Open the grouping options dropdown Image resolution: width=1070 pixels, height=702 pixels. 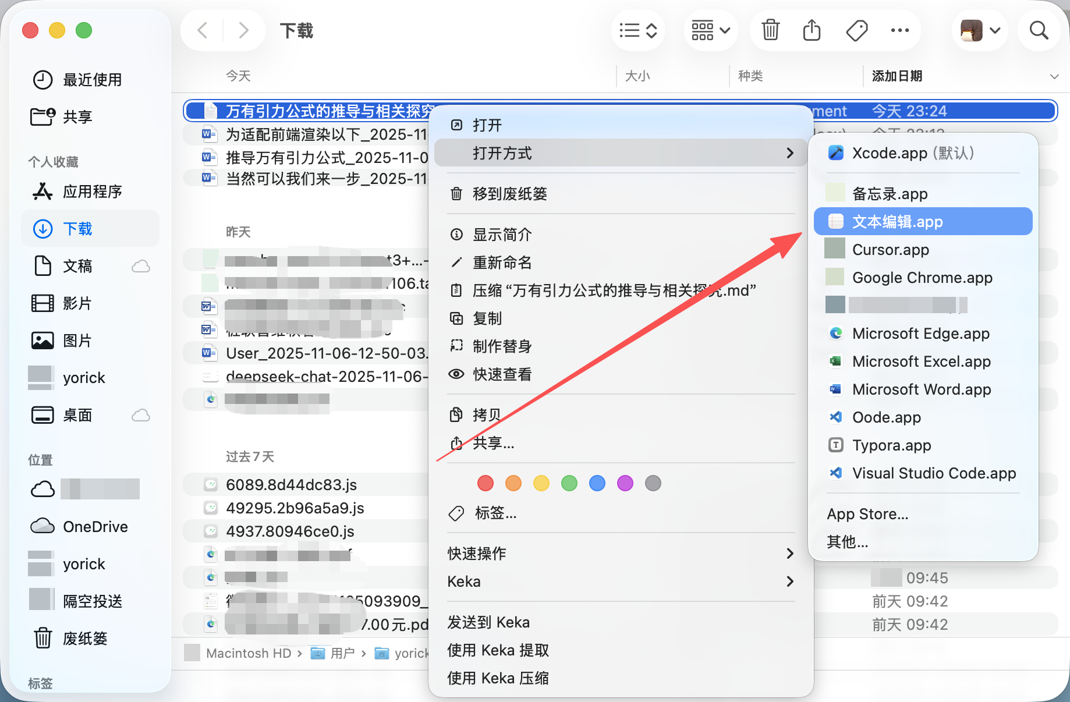pos(710,30)
